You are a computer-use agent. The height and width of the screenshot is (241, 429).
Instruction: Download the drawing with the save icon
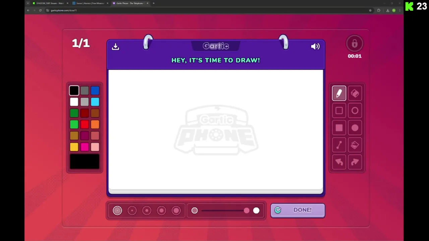pos(115,47)
